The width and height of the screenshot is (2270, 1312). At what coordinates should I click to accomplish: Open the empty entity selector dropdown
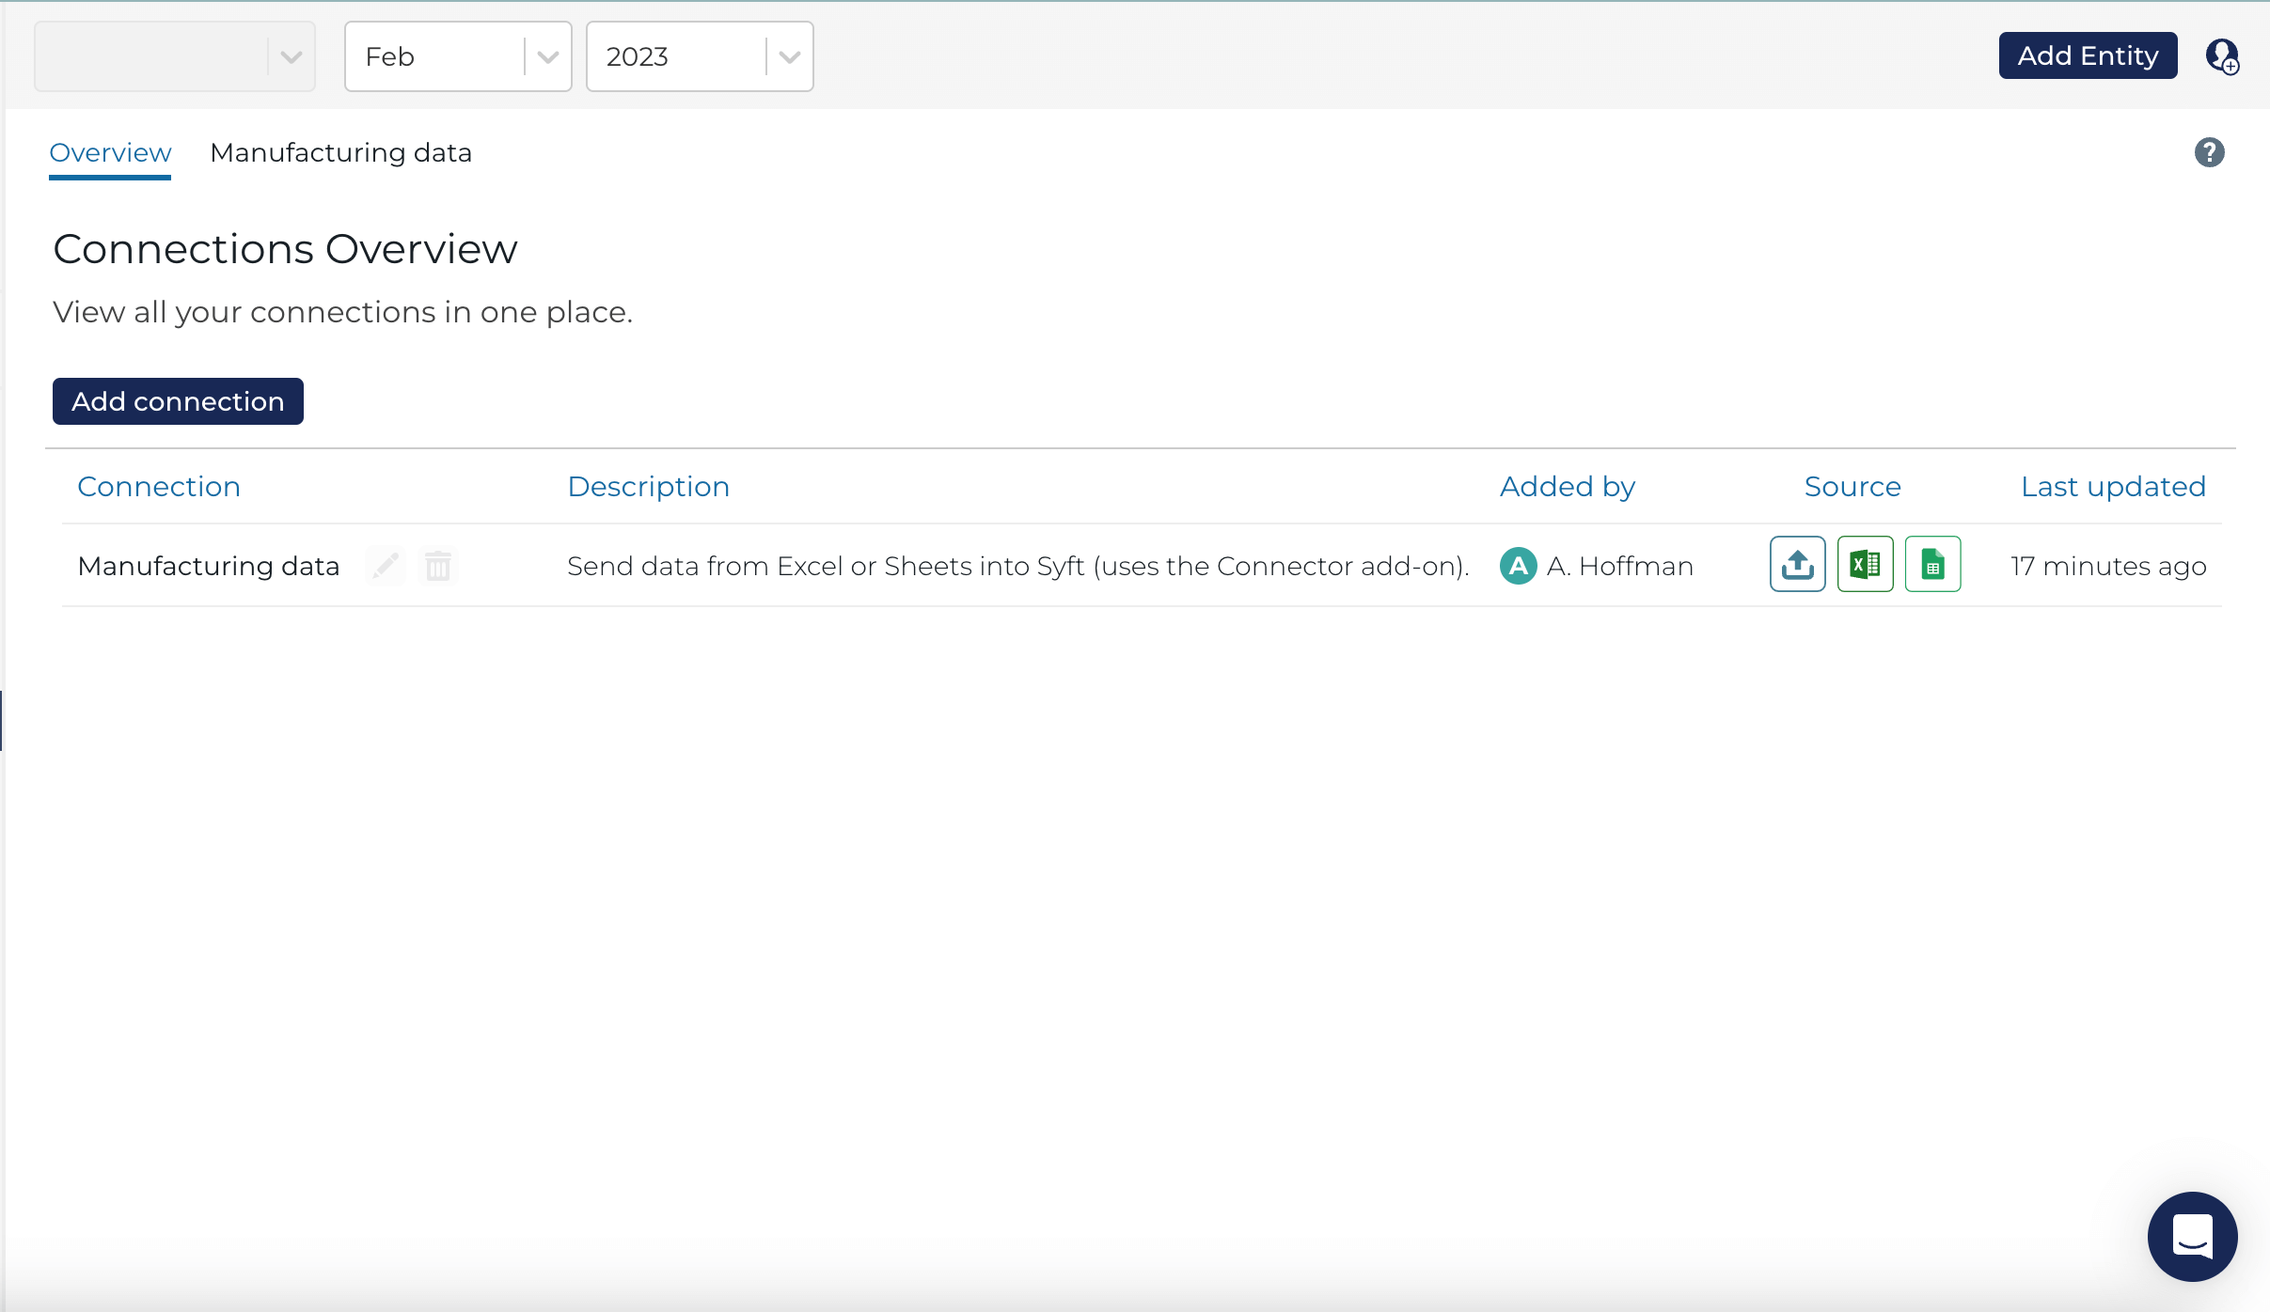tap(174, 55)
